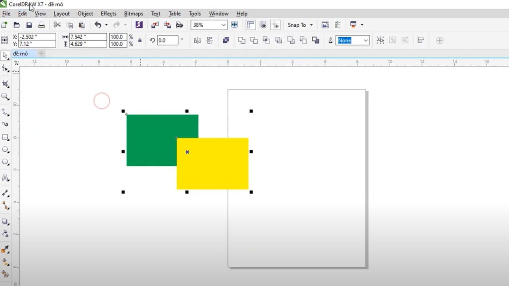
Task: Click the Copy icon
Action: (70, 25)
